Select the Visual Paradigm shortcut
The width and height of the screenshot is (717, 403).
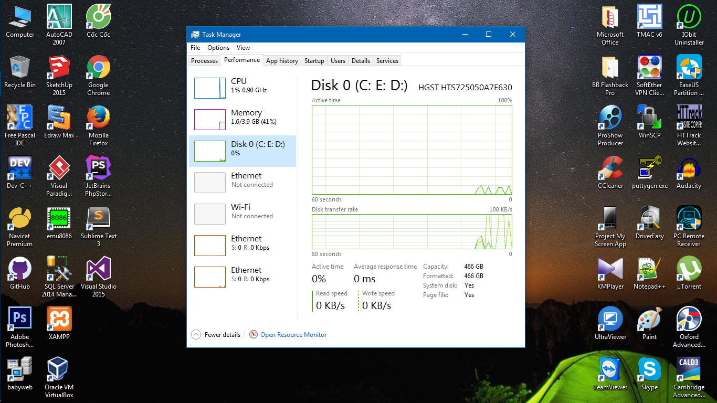pyautogui.click(x=59, y=176)
